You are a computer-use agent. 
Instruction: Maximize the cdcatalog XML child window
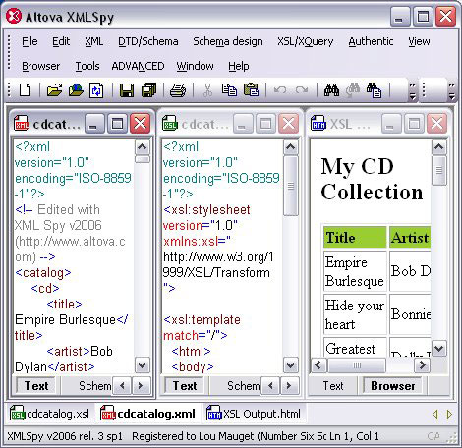(x=117, y=124)
